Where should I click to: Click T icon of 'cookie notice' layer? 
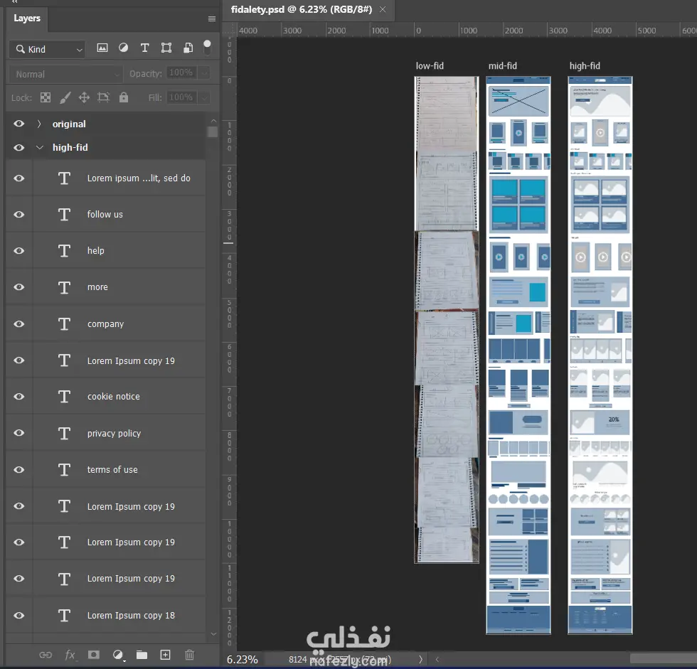tap(64, 397)
